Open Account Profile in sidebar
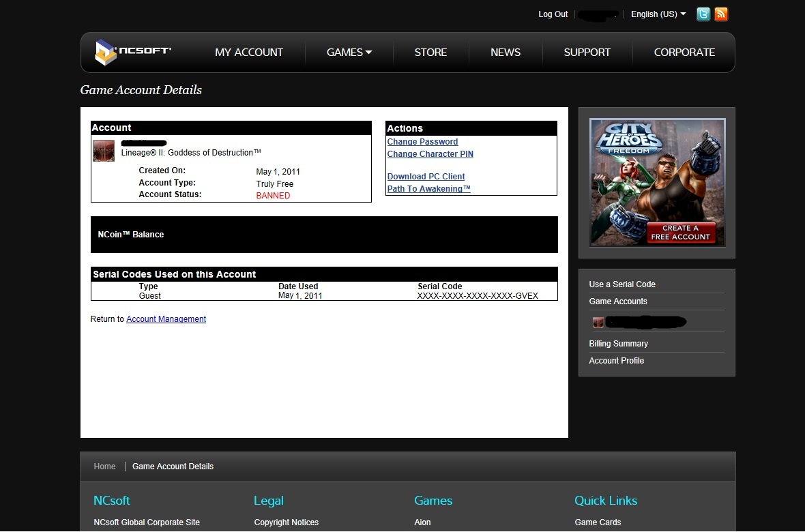 (617, 361)
